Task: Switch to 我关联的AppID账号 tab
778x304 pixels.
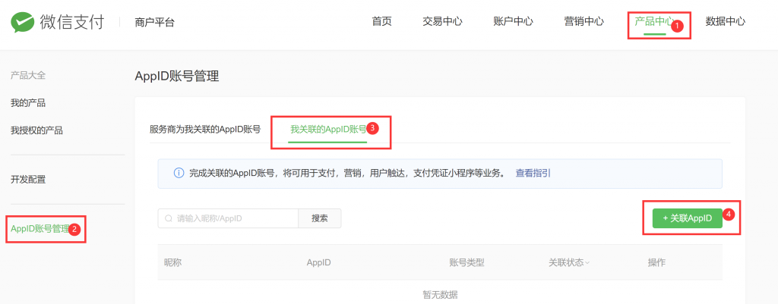Action: pyautogui.click(x=328, y=130)
